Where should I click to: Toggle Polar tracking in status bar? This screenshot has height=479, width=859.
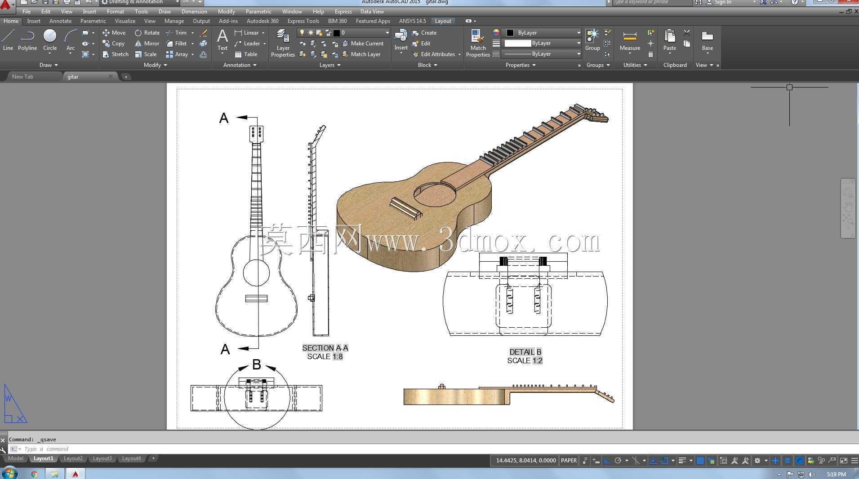click(618, 461)
